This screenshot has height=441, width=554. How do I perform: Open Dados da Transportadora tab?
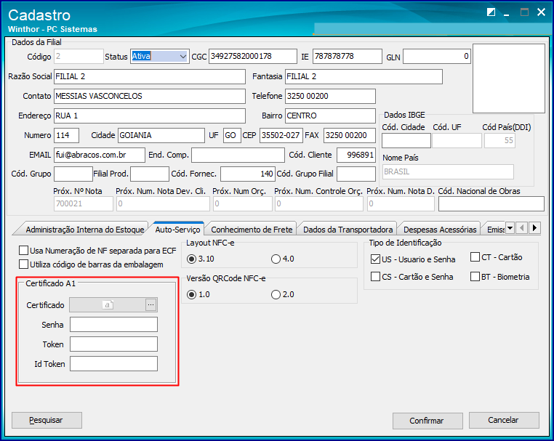(x=348, y=230)
